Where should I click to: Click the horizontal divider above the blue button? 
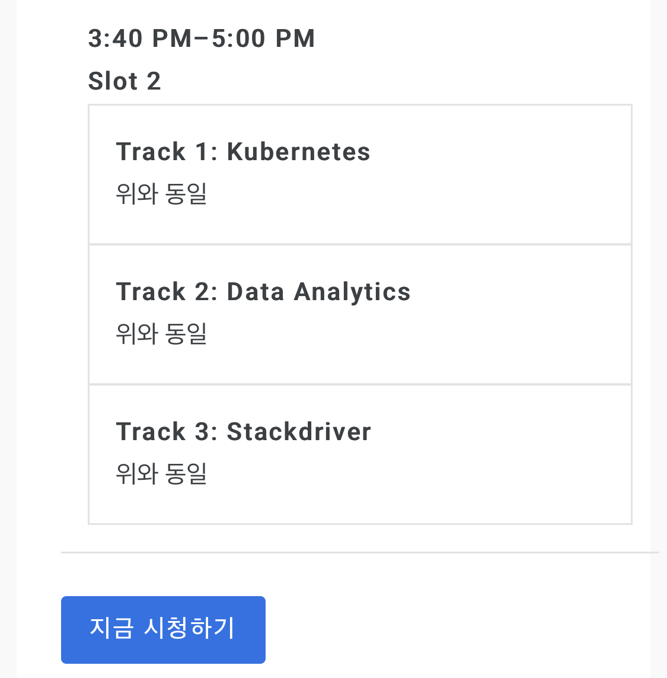point(360,552)
